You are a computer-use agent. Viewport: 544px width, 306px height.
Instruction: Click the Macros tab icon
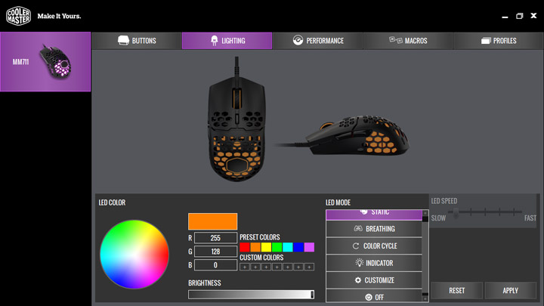point(395,40)
